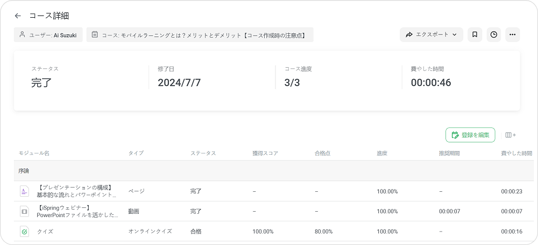Click the user icon in Ai Suzuki chip
538x245 pixels.
click(22, 34)
